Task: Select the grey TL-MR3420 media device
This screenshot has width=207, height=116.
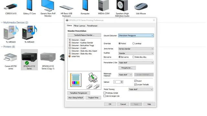Action: pos(11,33)
